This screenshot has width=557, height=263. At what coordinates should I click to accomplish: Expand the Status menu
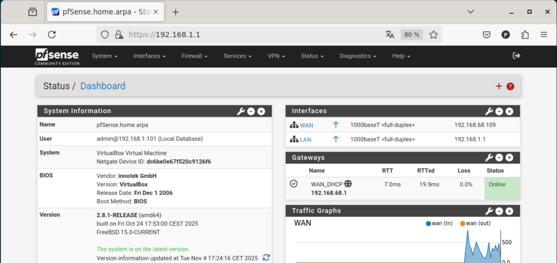(x=312, y=56)
